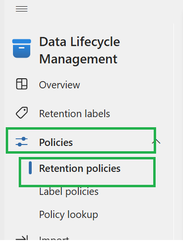
Task: Click the Import arrow icon
Action: (x=22, y=238)
